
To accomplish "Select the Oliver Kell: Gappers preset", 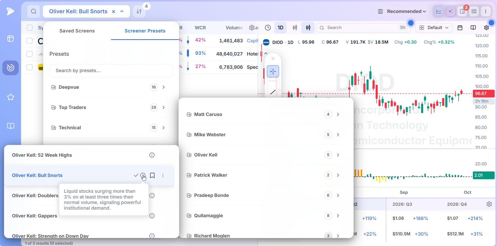I will (x=35, y=216).
